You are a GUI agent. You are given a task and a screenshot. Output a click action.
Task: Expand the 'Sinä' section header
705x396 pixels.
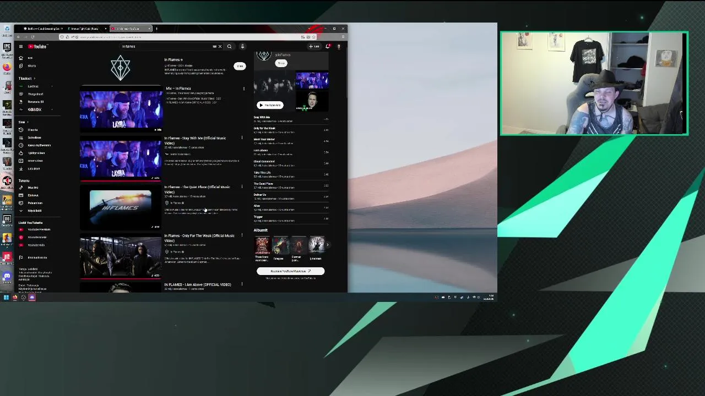(x=23, y=122)
